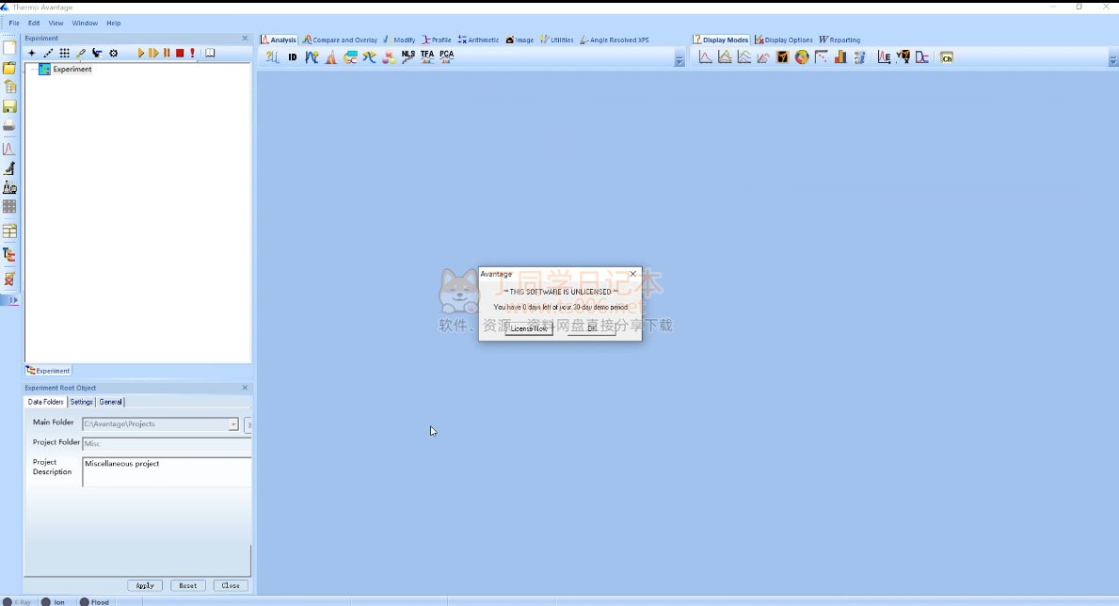The image size is (1119, 606).
Task: Click the yellow play (run experiment) icon
Action: (x=140, y=53)
